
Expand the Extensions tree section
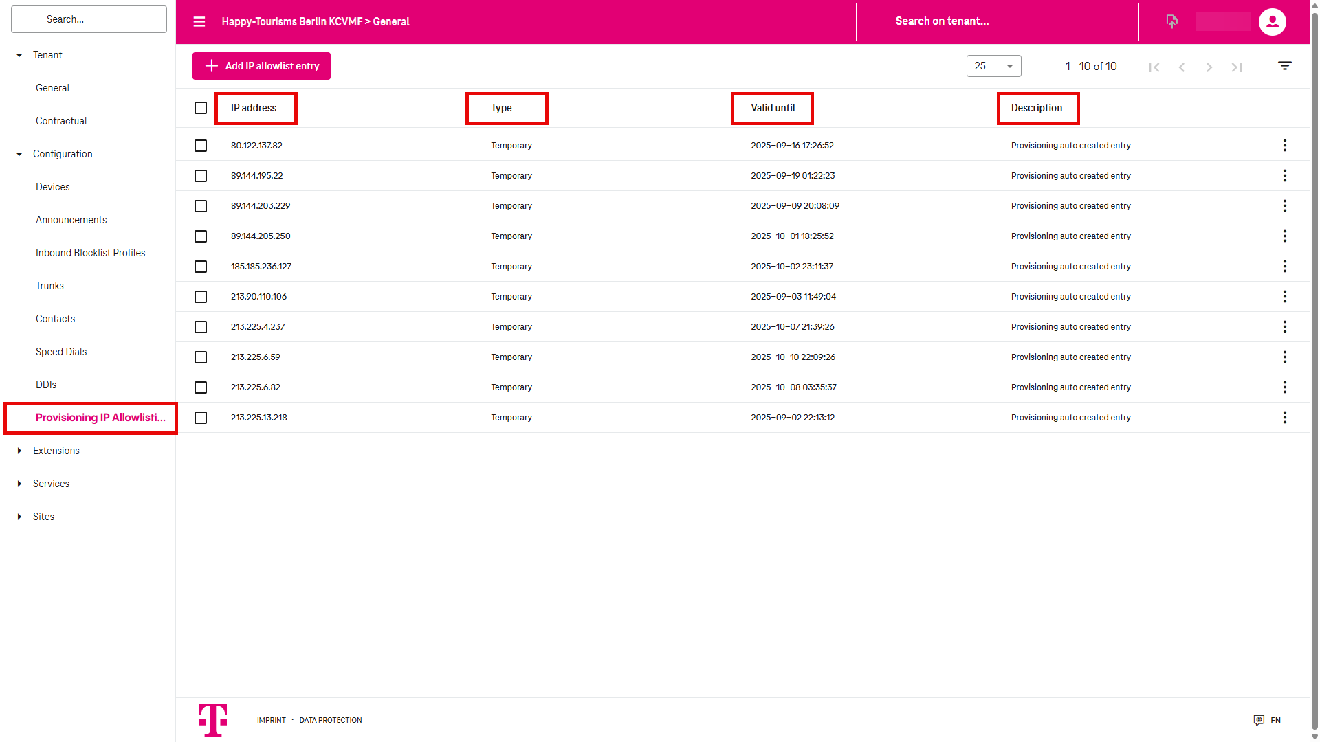[x=19, y=451]
